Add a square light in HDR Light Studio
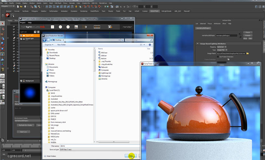265x160 pixels. tap(52, 27)
